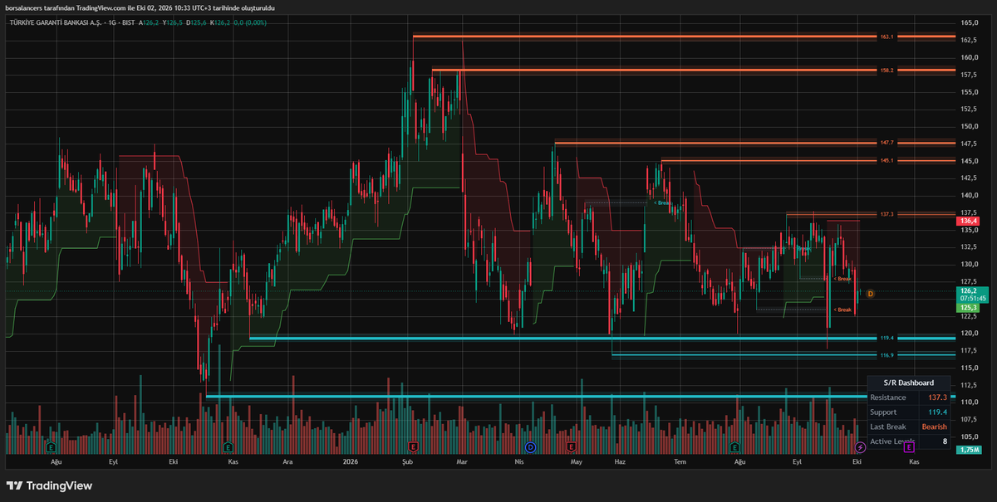Select the Resistance row value 137.3 in the dashboard
Screen dimensions: 997x502
point(938,397)
